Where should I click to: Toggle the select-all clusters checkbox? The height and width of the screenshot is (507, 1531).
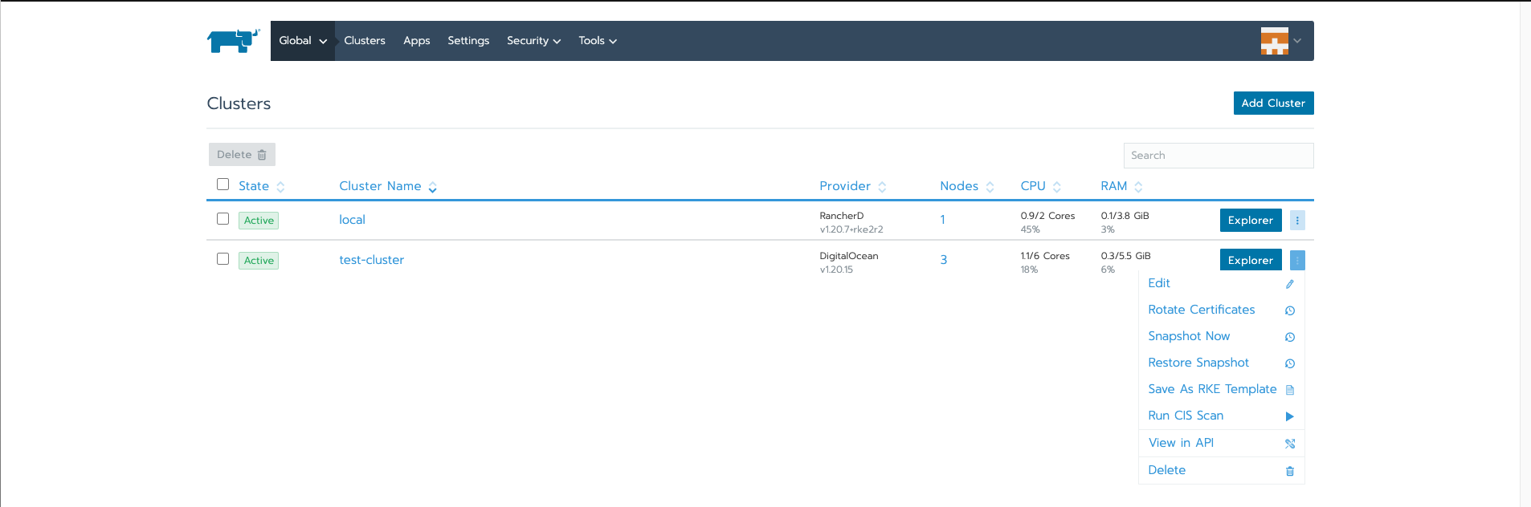point(223,185)
